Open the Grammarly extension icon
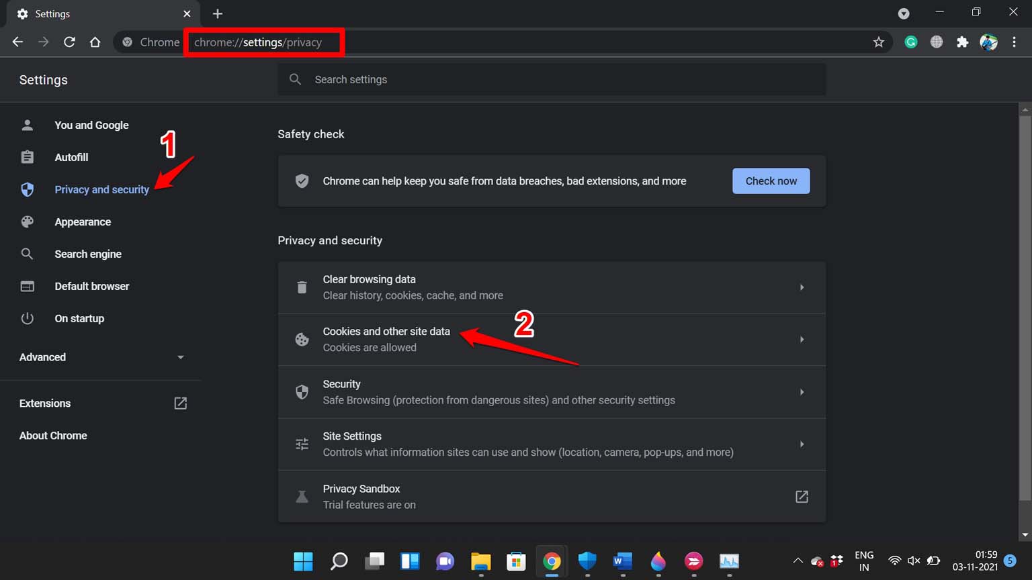This screenshot has width=1032, height=580. (x=910, y=42)
